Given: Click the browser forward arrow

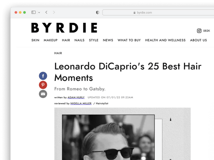Looking at the screenshot, I should [x=54, y=12].
